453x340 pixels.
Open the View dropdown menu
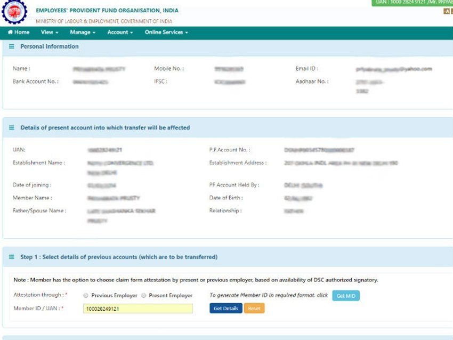point(50,32)
